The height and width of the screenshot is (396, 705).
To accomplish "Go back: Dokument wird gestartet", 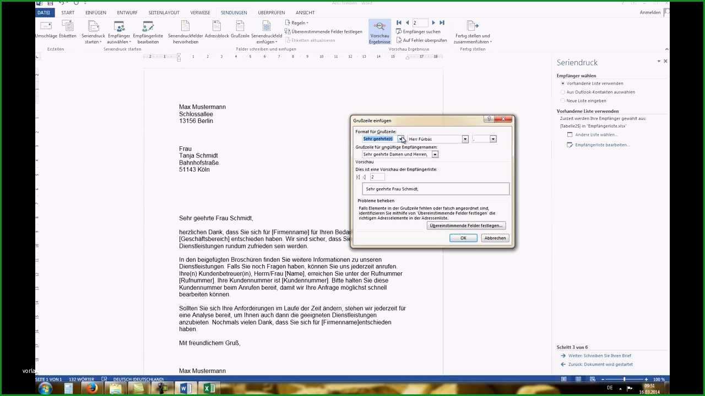I will 600,364.
